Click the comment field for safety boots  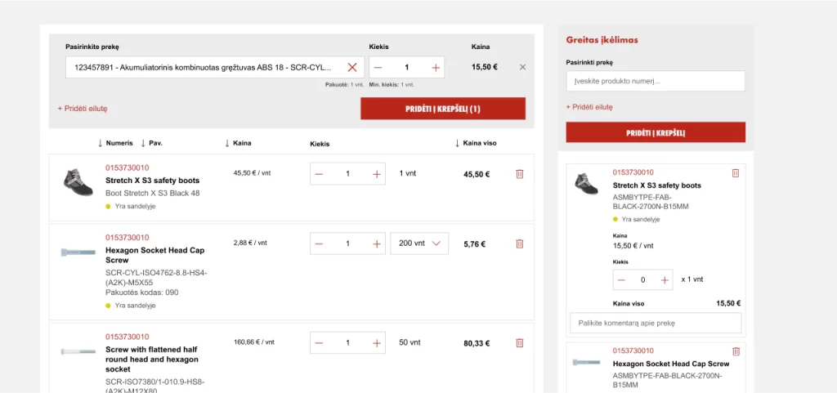point(656,323)
